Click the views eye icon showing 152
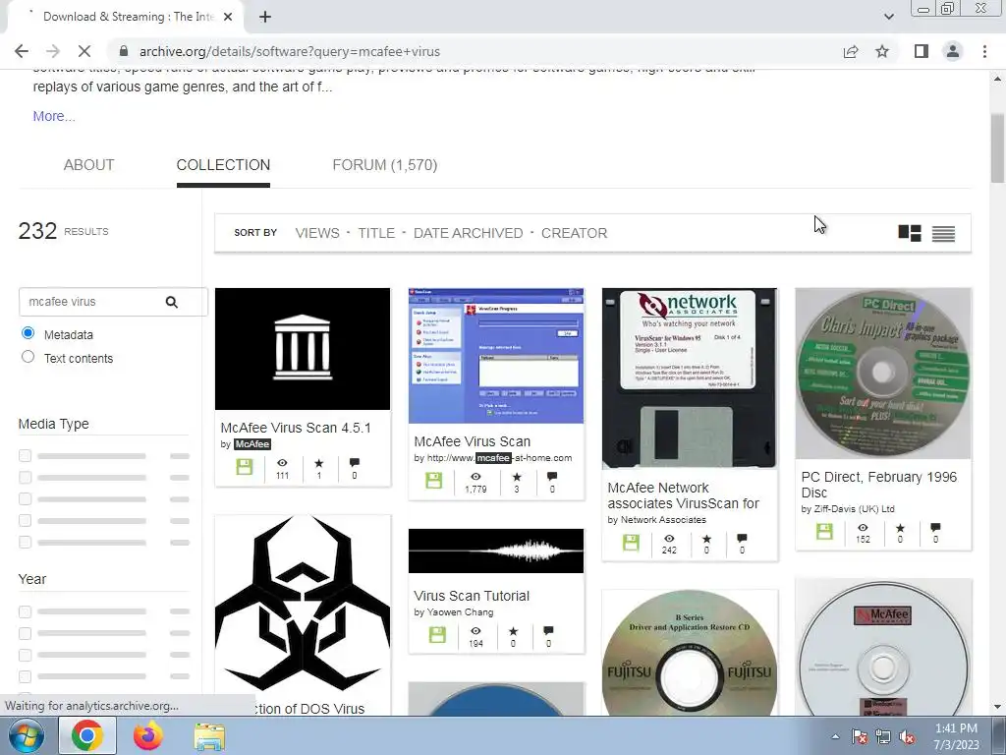Screen dimensions: 1006x755 click(x=863, y=528)
